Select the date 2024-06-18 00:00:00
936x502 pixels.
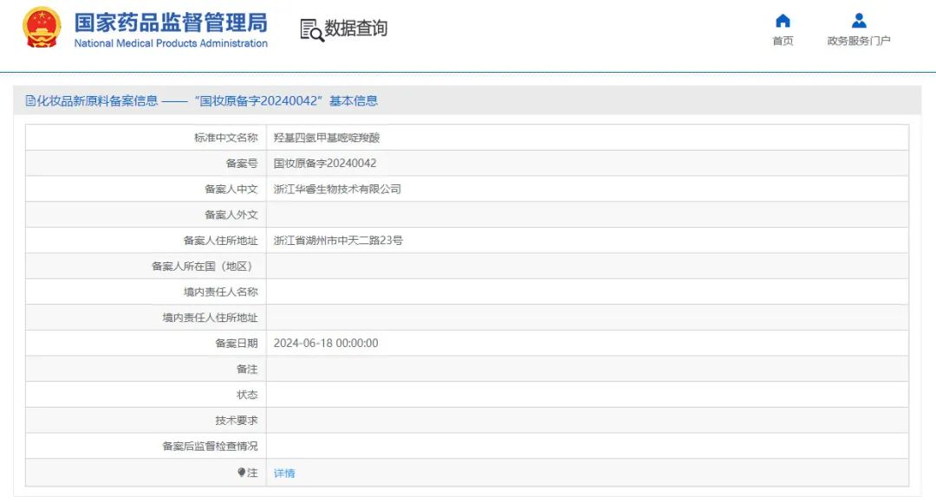point(326,344)
